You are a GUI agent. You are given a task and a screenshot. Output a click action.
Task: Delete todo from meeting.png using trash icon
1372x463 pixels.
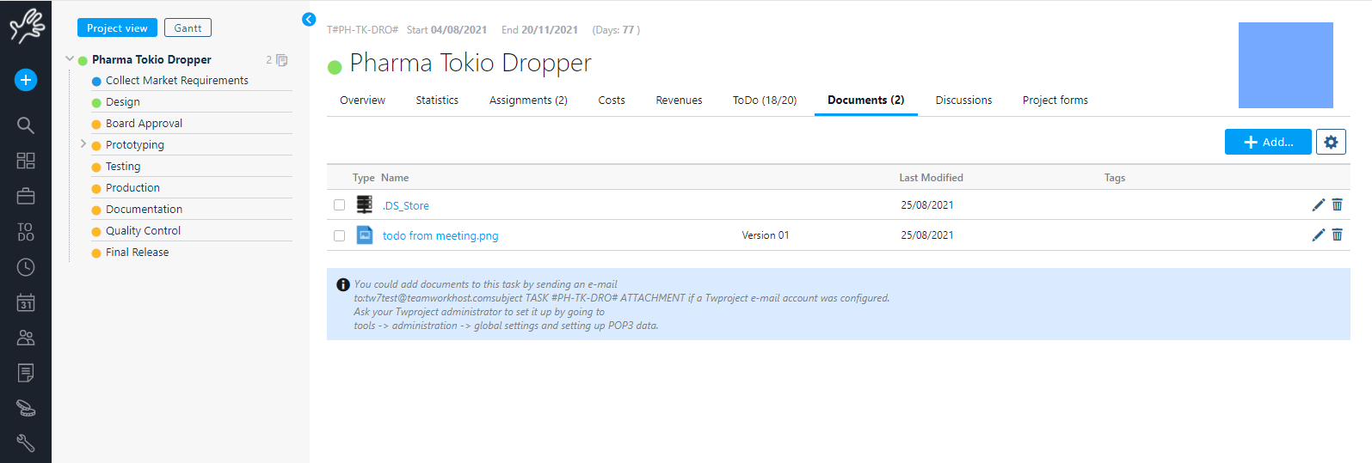coord(1338,235)
